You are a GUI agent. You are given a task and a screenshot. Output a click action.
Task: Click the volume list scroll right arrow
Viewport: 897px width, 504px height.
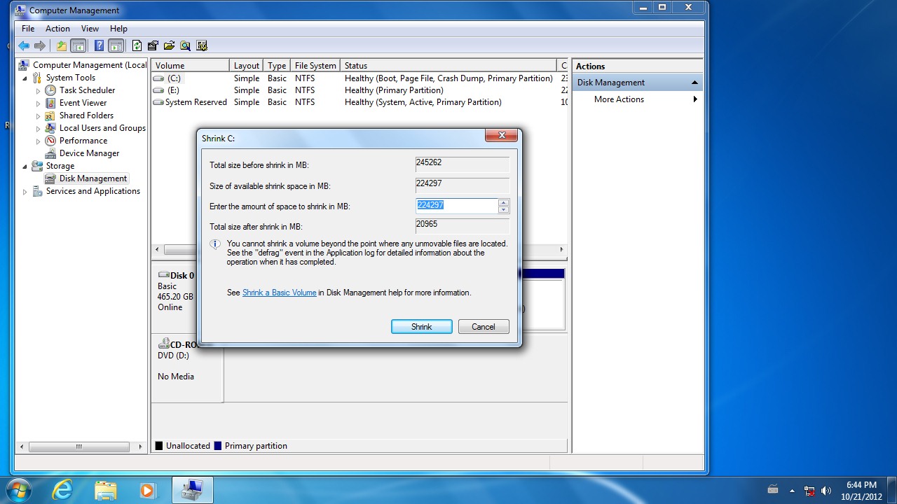[561, 250]
